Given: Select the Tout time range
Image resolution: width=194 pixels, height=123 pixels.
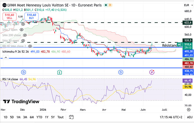Looking at the screenshot, I should (60, 117).
